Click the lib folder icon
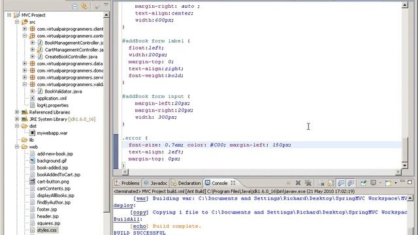Viewport: 418px width, 235px height. 25,140
